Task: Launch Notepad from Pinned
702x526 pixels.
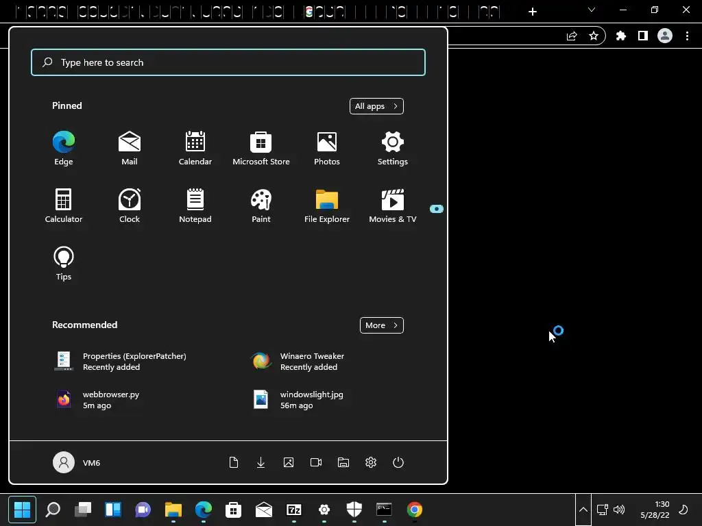Action: 195,205
